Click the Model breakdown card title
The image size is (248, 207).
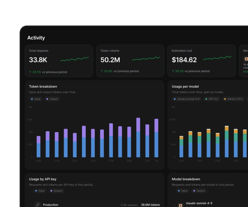tap(186, 179)
